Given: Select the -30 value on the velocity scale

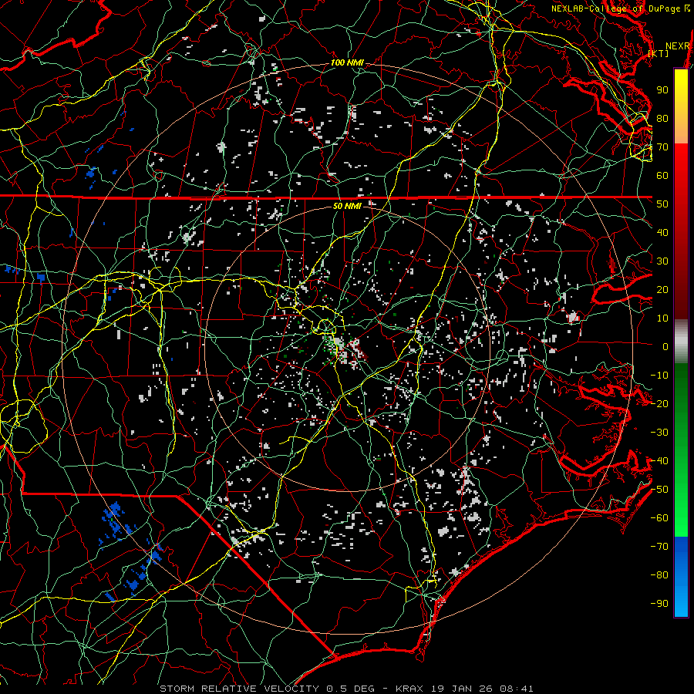Looking at the screenshot, I should (x=659, y=433).
